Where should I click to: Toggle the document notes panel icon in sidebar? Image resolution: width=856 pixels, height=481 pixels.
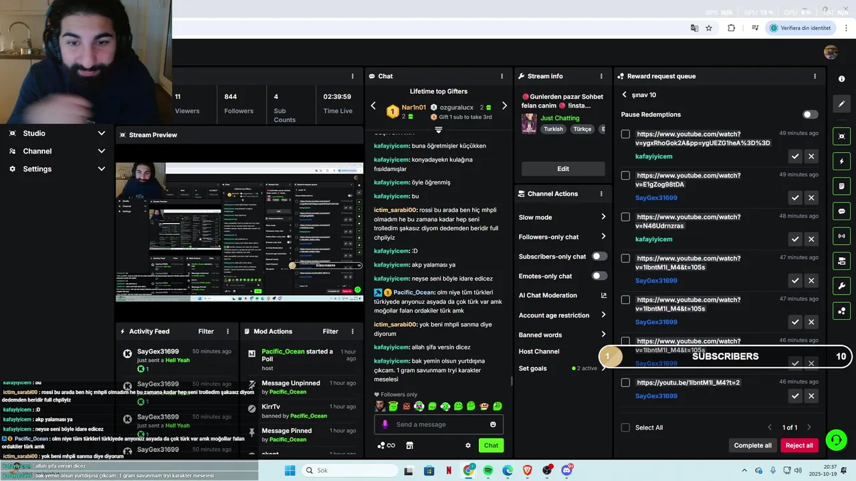(841, 186)
